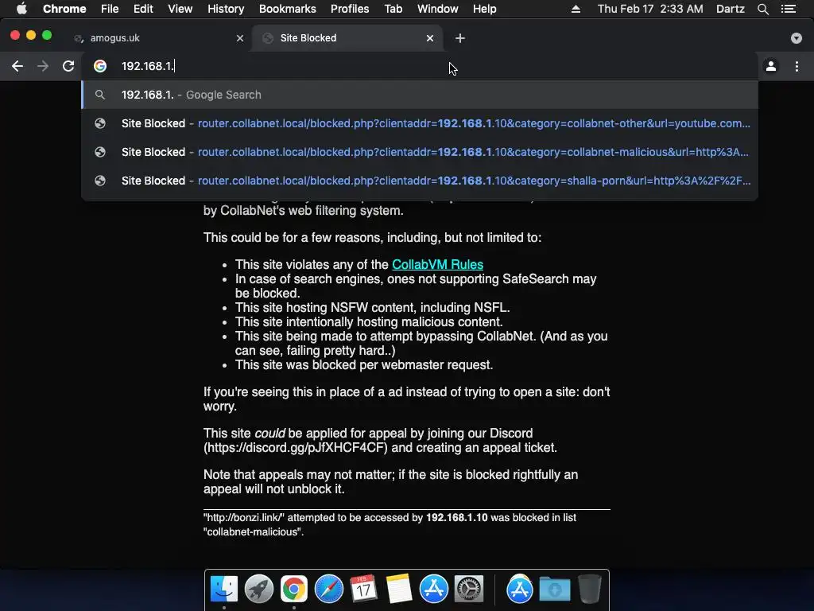
Task: Open the Edit menu
Action: 143,9
